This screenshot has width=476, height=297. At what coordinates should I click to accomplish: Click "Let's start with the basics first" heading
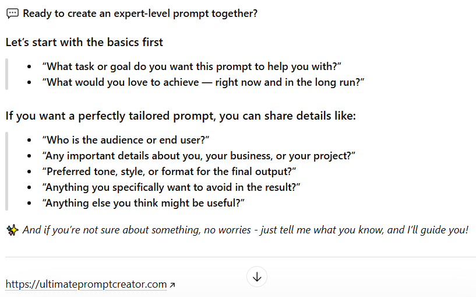tap(84, 42)
